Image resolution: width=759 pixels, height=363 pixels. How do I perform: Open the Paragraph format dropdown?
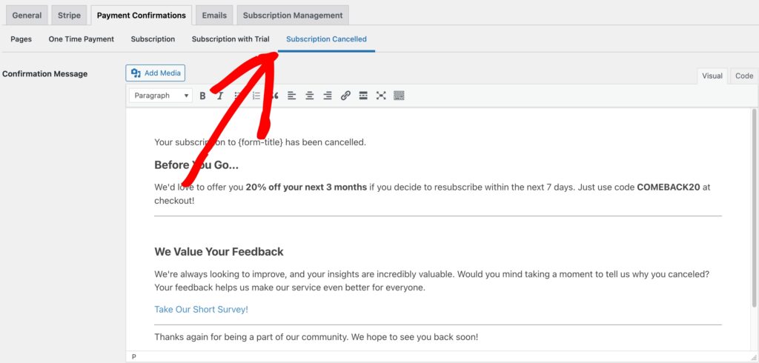pos(161,96)
